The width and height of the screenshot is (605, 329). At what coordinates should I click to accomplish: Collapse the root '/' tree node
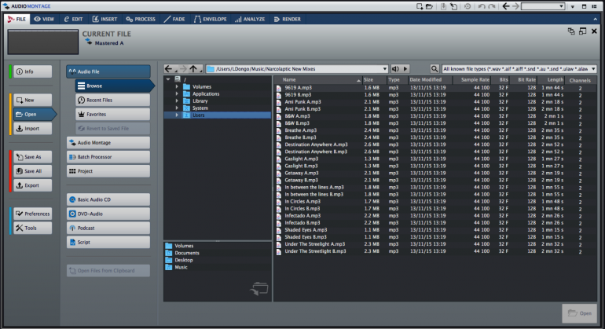[x=168, y=79]
